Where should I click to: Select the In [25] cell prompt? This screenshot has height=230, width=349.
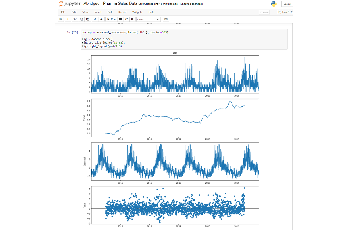pyautogui.click(x=73, y=32)
